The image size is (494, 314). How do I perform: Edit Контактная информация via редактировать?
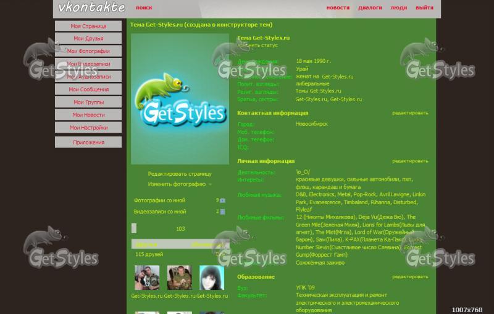[x=410, y=113]
